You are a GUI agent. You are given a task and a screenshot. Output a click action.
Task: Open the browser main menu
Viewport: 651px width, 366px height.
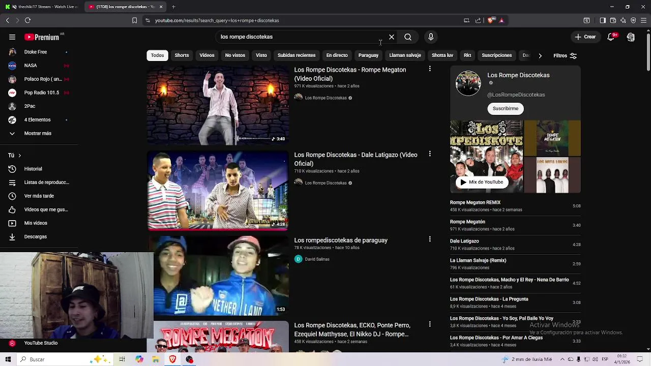(644, 20)
